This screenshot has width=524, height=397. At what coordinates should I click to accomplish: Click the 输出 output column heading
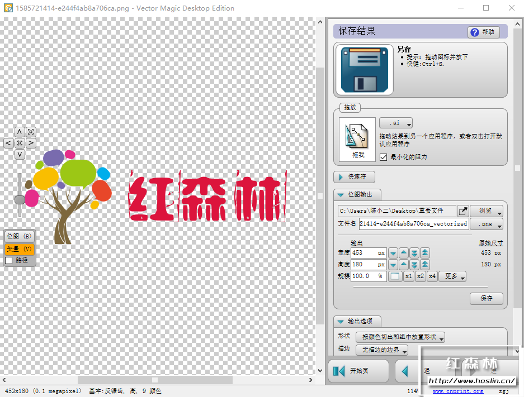pos(357,243)
